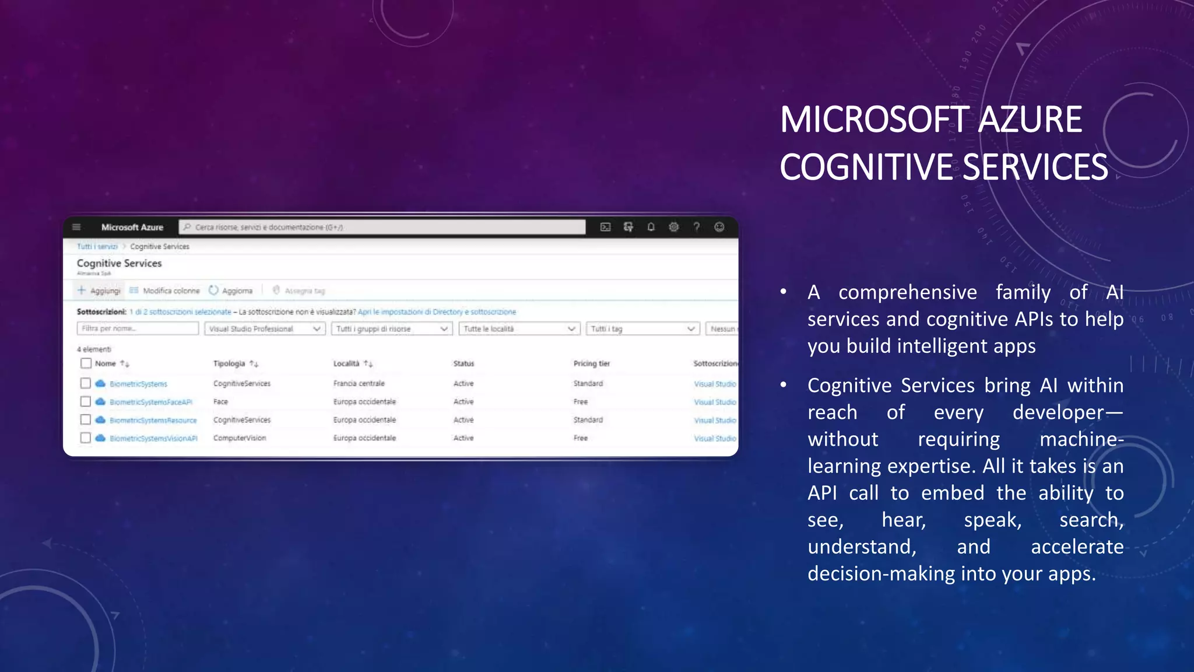Open the Cloud Shell icon
The width and height of the screenshot is (1194, 672).
tap(606, 227)
